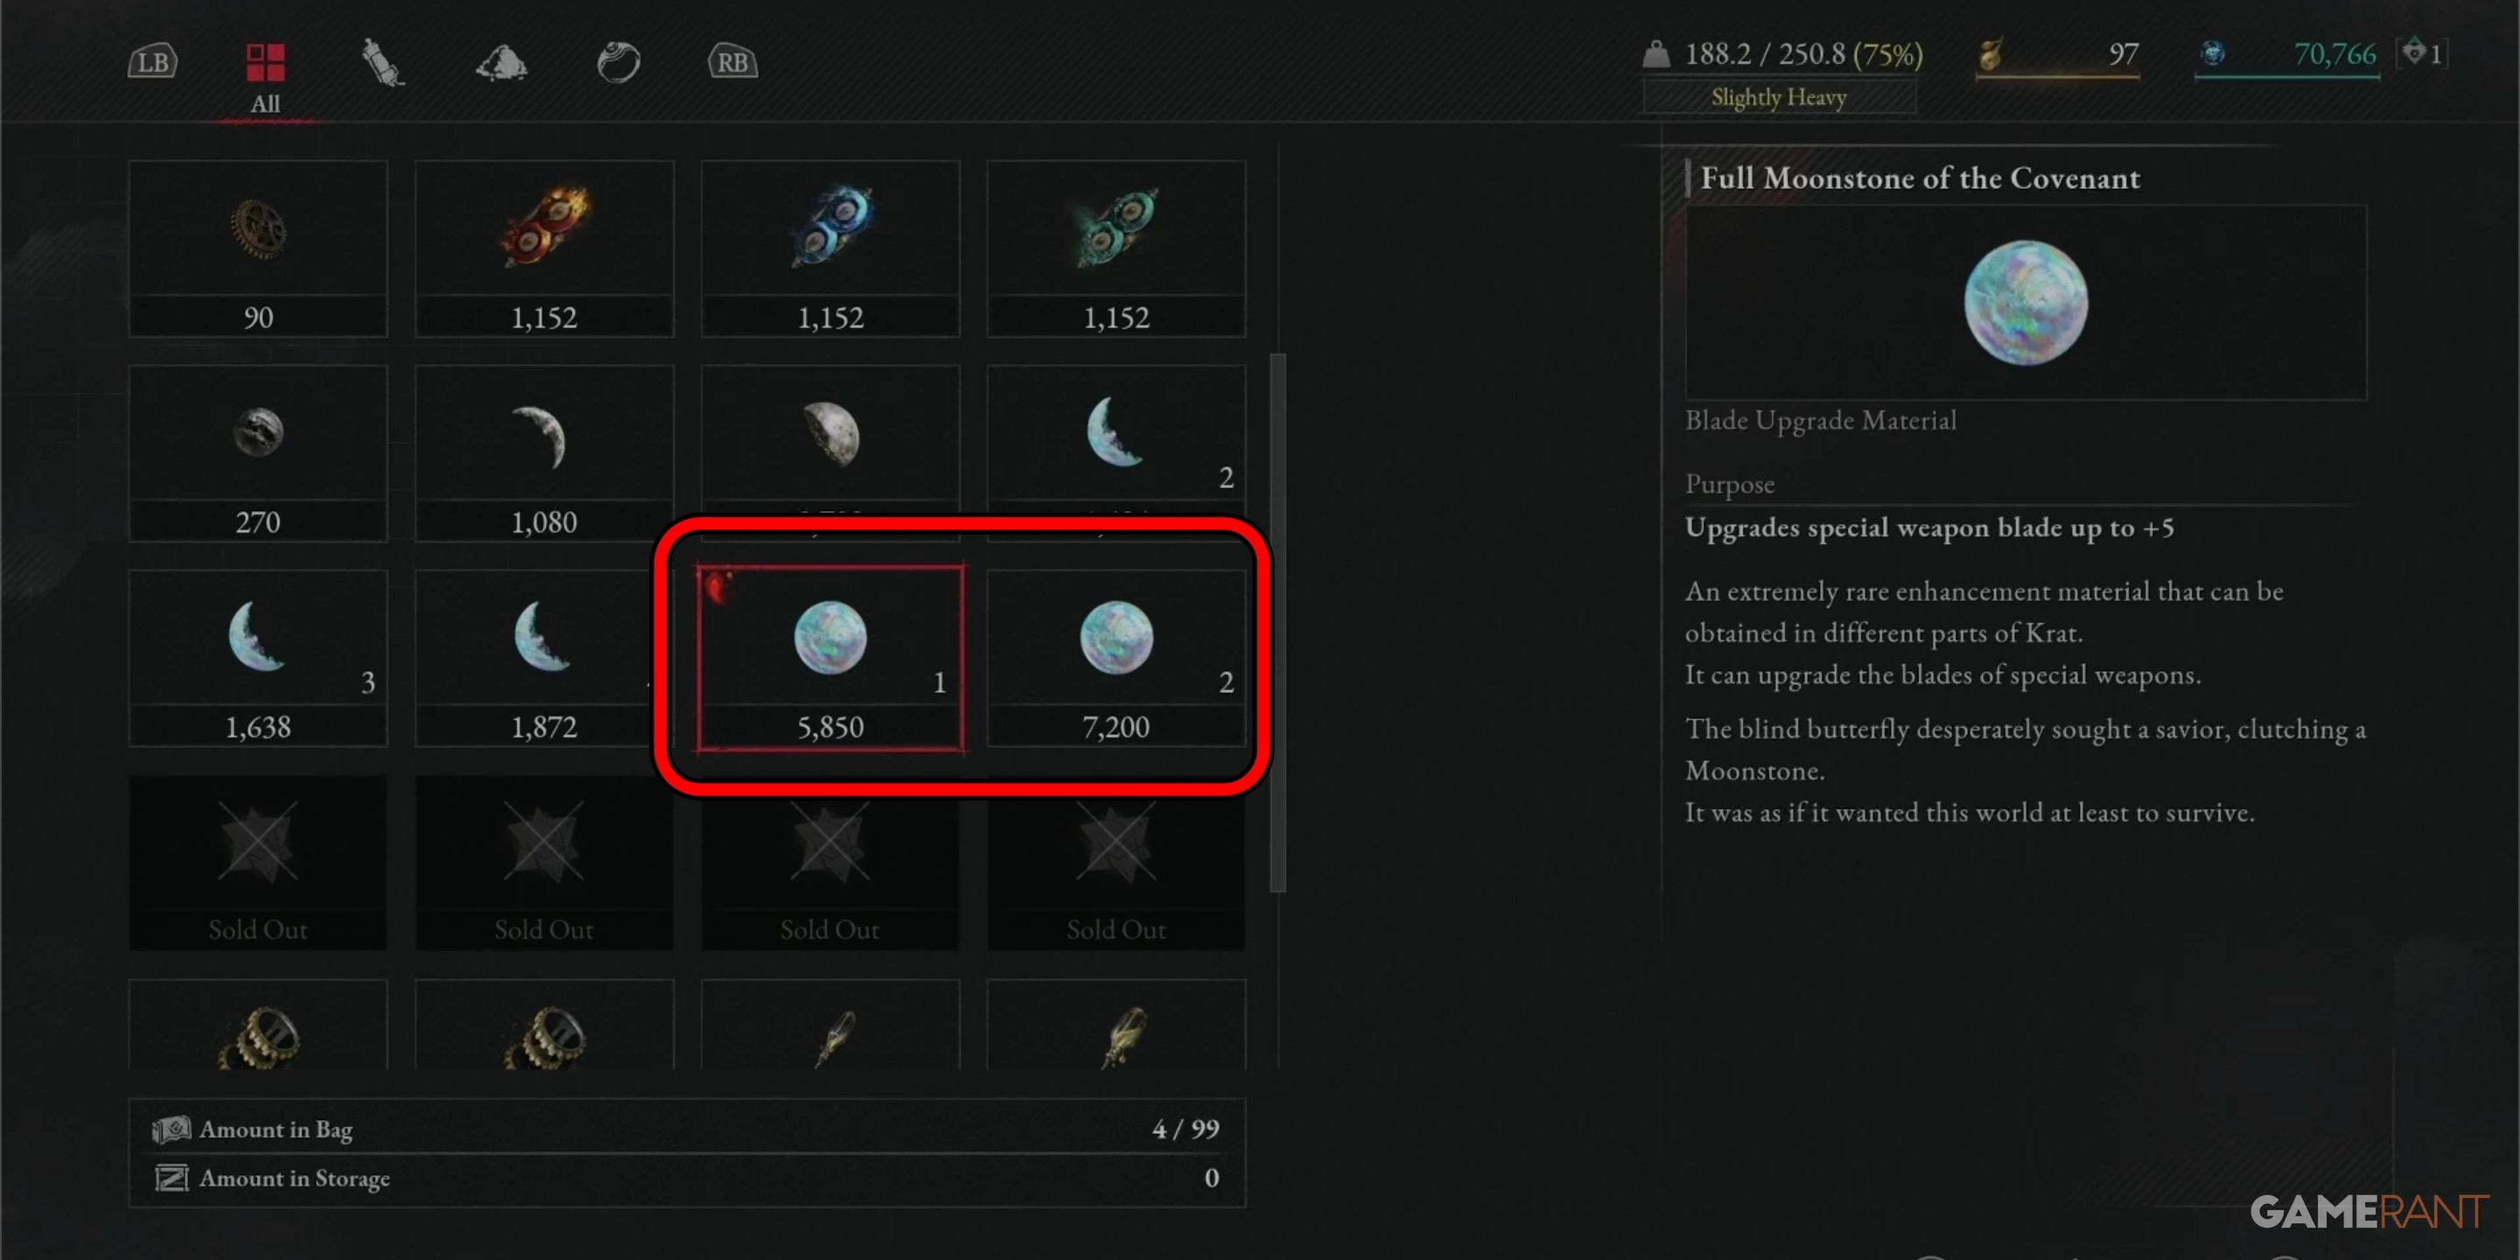This screenshot has width=2520, height=1260.
Task: Click the Full Moonstone preview image
Action: coord(2026,302)
